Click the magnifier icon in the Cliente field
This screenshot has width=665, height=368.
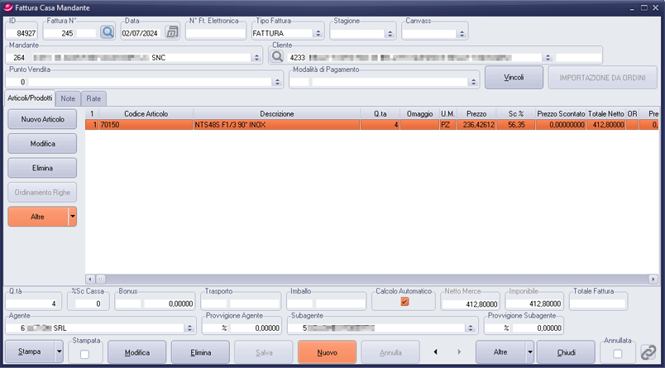(277, 57)
